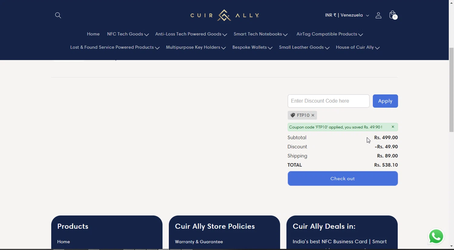Click the Subtotal Rs. 499.00 value
The image size is (454, 250).
point(386,138)
